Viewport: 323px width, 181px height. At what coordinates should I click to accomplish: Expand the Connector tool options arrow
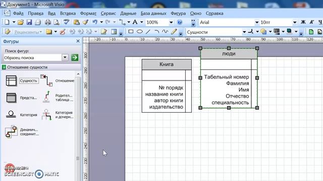click(129, 22)
